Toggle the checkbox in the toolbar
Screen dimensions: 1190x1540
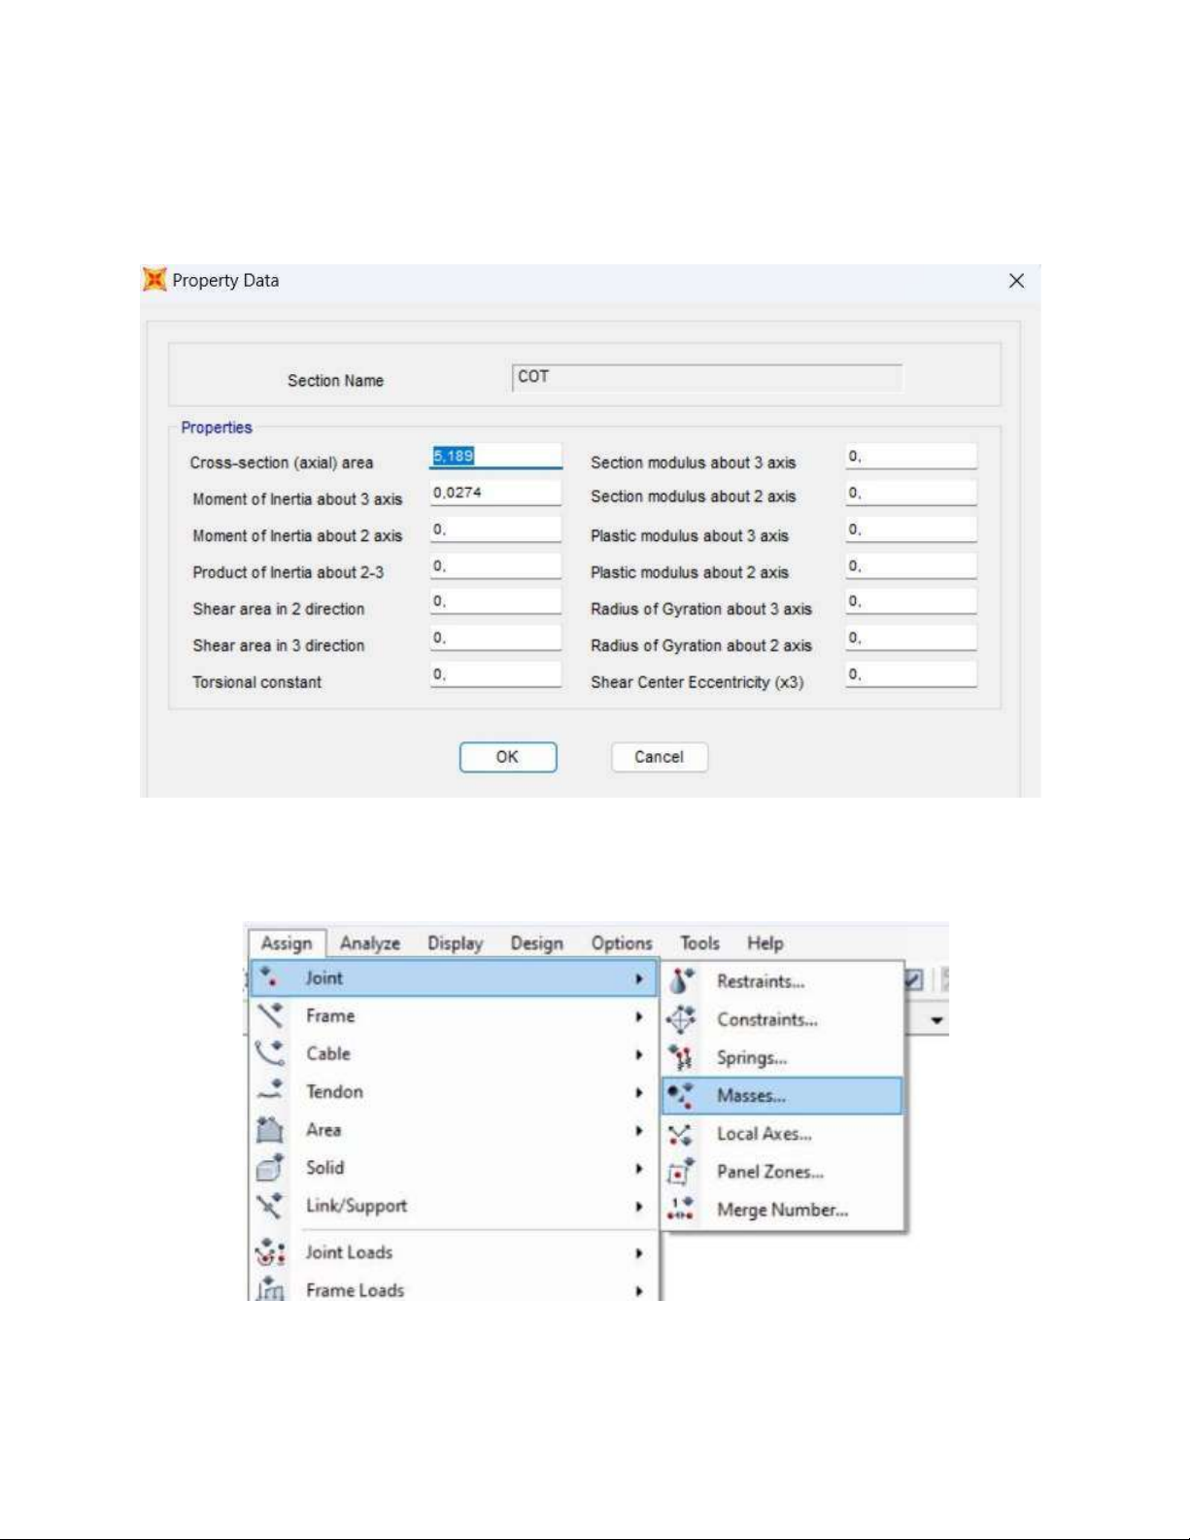(913, 980)
